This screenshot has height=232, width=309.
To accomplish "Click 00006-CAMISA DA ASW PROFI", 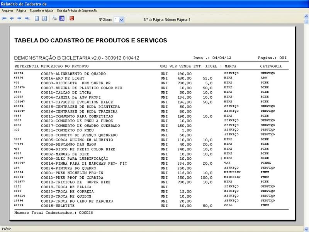I will pos(71,97).
